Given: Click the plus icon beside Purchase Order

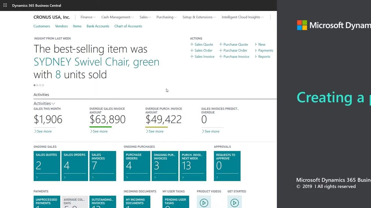Looking at the screenshot, I should (x=221, y=50).
